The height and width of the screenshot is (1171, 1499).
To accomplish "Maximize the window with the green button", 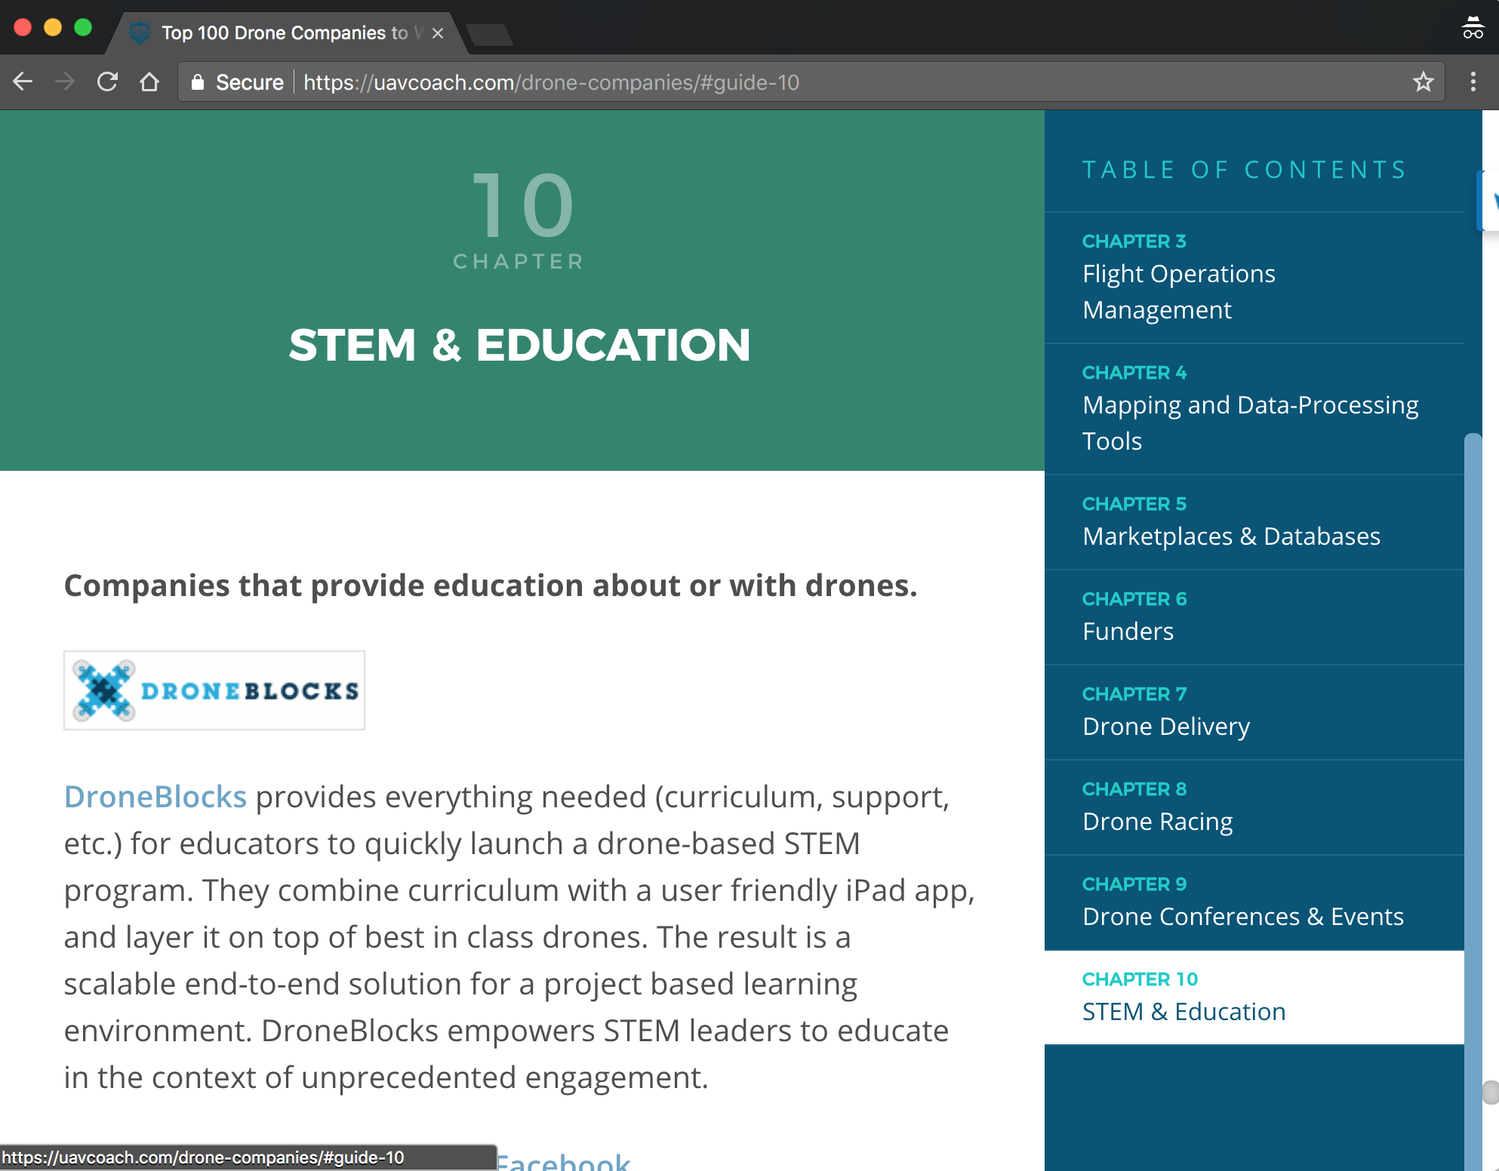I will click(x=83, y=28).
